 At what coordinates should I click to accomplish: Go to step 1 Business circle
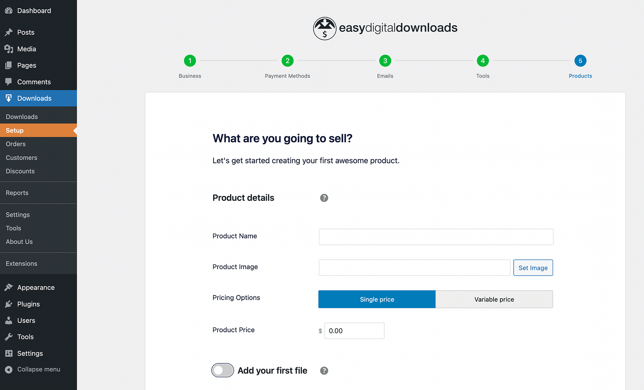[190, 61]
